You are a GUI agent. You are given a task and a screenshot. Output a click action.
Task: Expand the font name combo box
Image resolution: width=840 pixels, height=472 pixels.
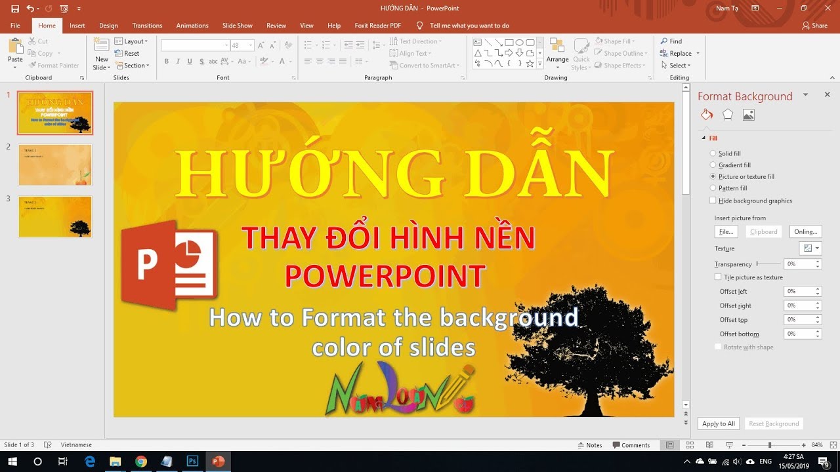(226, 45)
